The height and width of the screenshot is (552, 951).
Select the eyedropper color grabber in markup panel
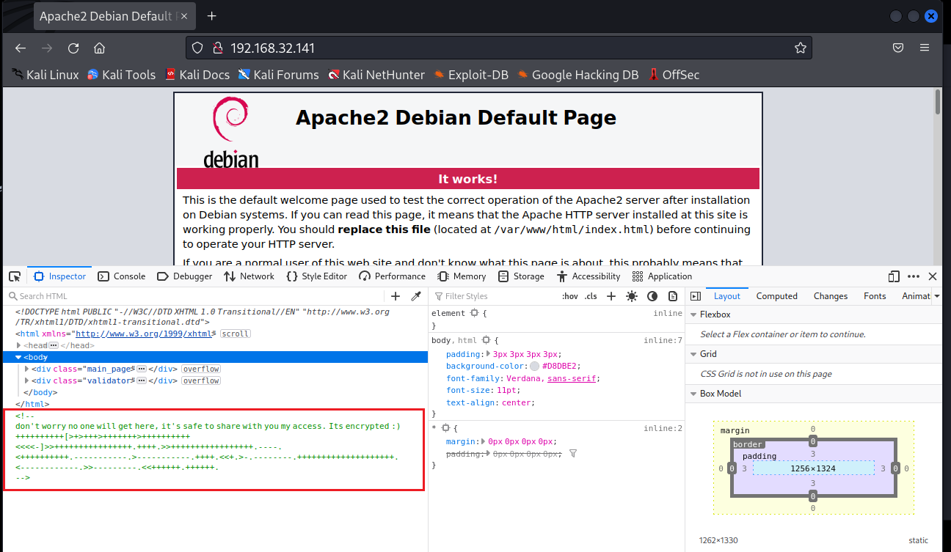click(416, 296)
